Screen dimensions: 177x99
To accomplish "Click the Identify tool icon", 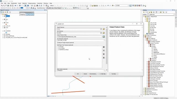I will point(28,5).
